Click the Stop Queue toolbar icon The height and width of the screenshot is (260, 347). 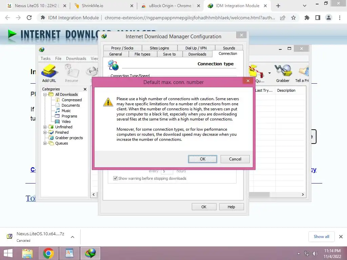257,73
